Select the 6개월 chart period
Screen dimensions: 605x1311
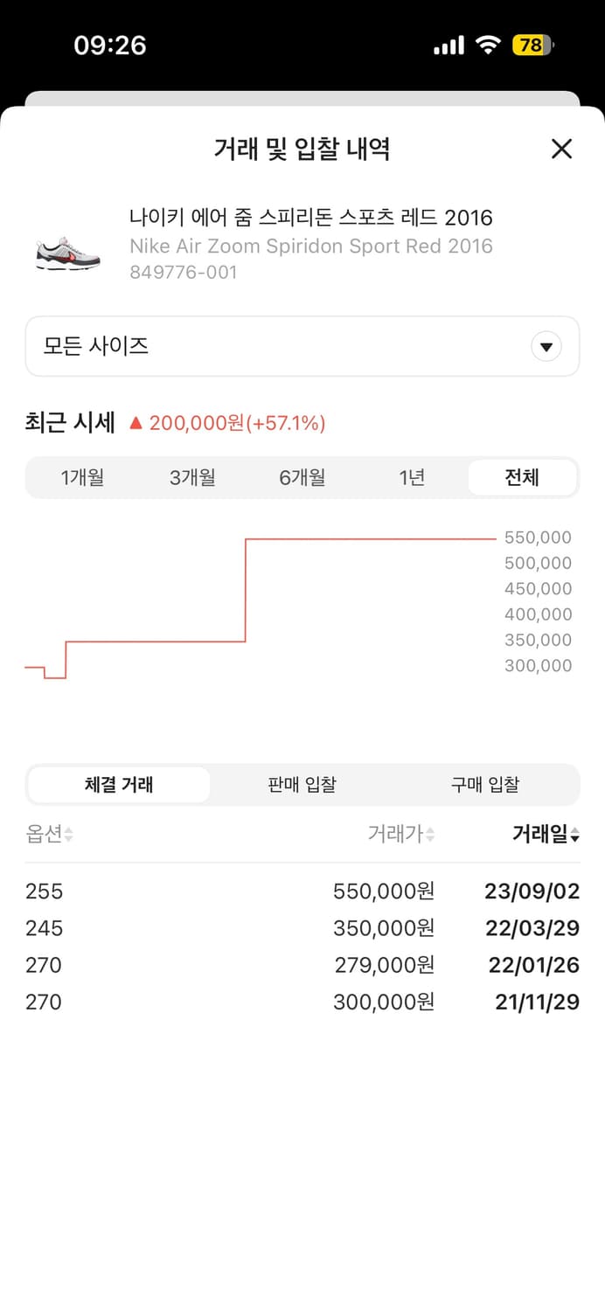(302, 477)
